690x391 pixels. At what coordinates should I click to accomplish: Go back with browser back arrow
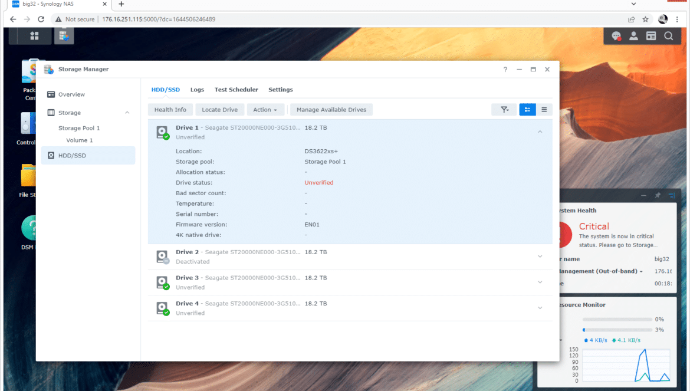coord(13,19)
